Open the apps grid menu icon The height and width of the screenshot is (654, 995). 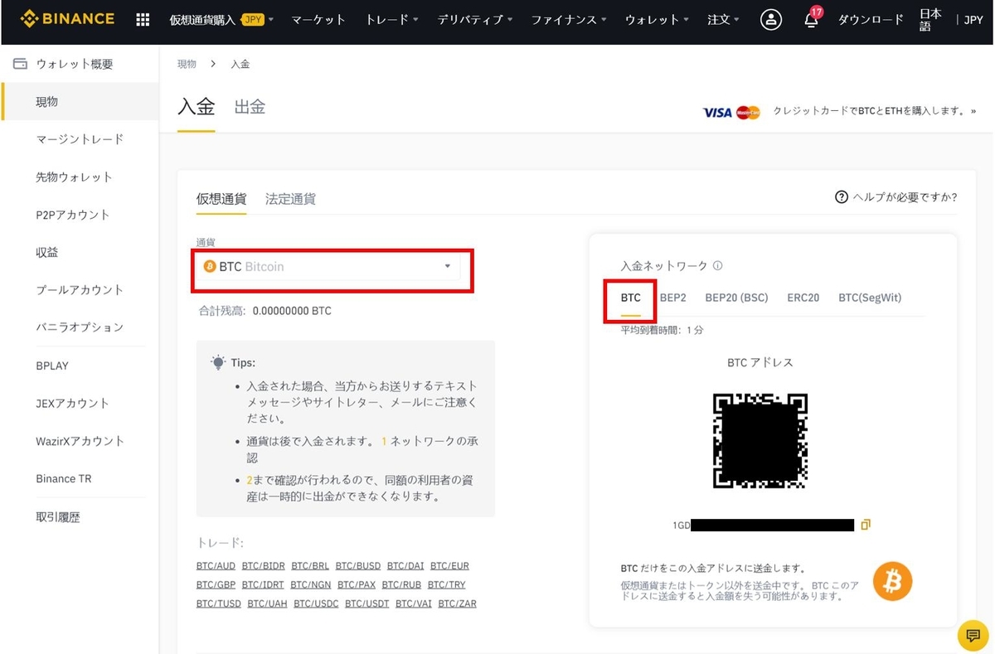point(143,19)
